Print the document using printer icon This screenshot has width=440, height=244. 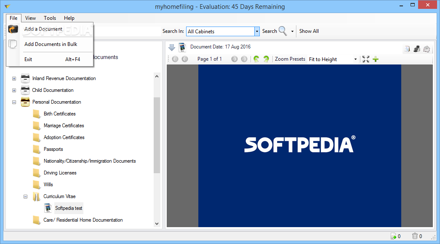[417, 49]
